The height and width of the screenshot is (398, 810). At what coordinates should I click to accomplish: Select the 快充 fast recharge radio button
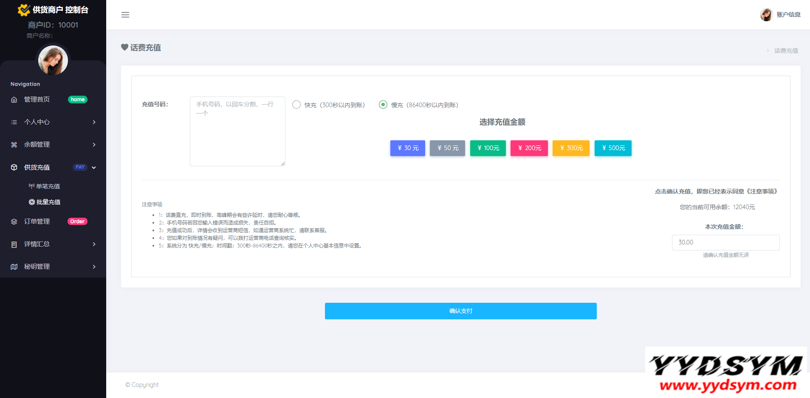pos(296,105)
